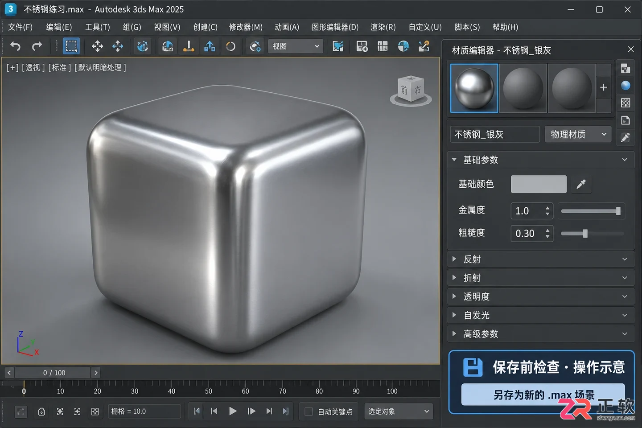Expand the 自发光 rollout
Image resolution: width=642 pixels, height=428 pixels.
(541, 315)
